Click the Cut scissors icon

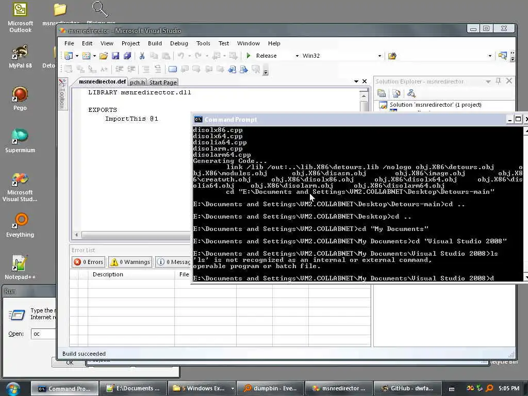tap(142, 56)
